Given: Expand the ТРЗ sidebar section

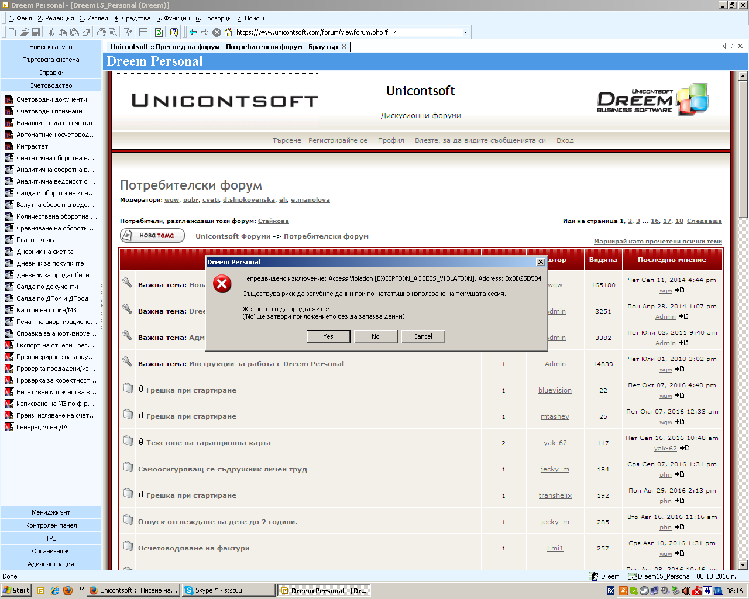Looking at the screenshot, I should coord(51,538).
